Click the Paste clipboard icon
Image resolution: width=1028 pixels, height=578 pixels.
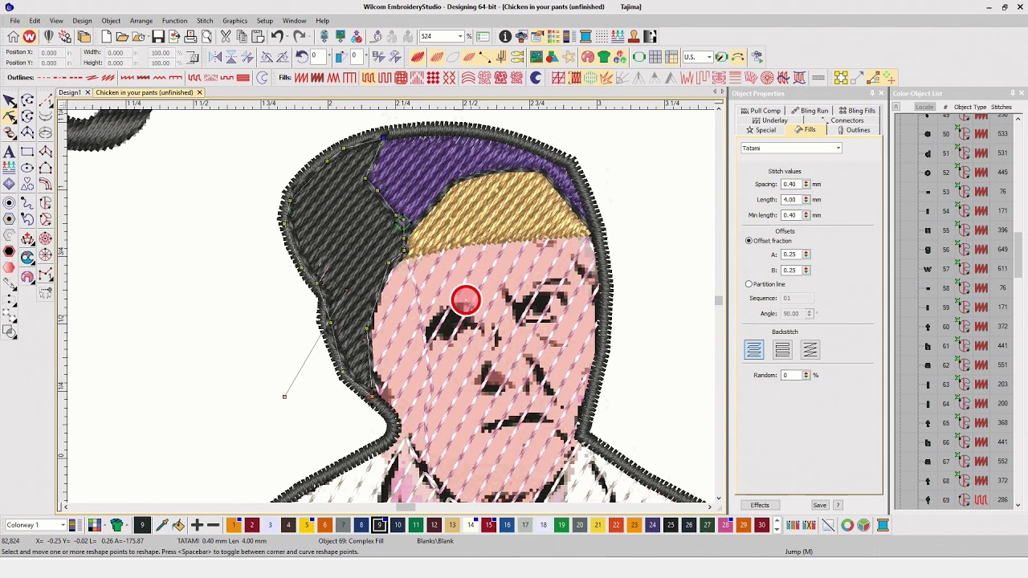(x=258, y=36)
